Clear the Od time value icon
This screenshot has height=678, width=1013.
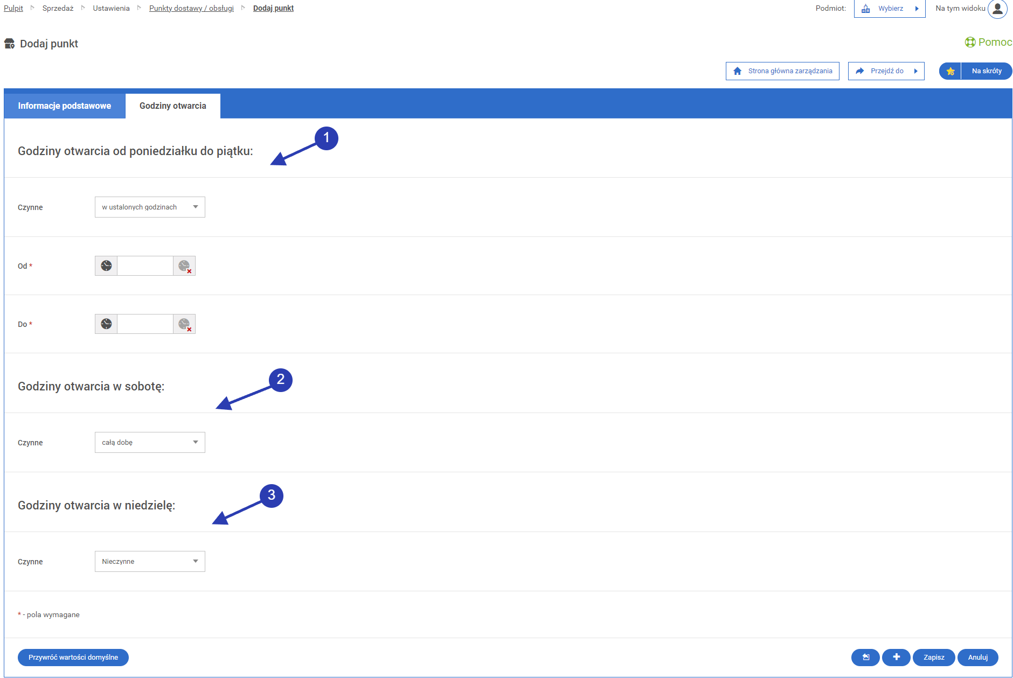click(x=184, y=266)
